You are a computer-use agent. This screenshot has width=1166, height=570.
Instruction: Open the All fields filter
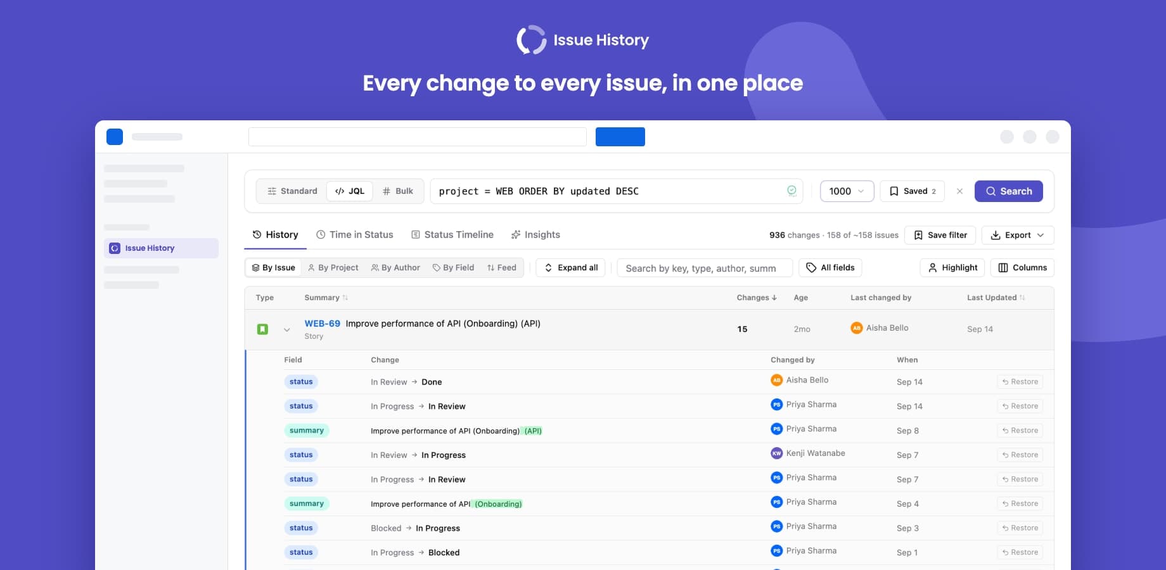coord(830,268)
